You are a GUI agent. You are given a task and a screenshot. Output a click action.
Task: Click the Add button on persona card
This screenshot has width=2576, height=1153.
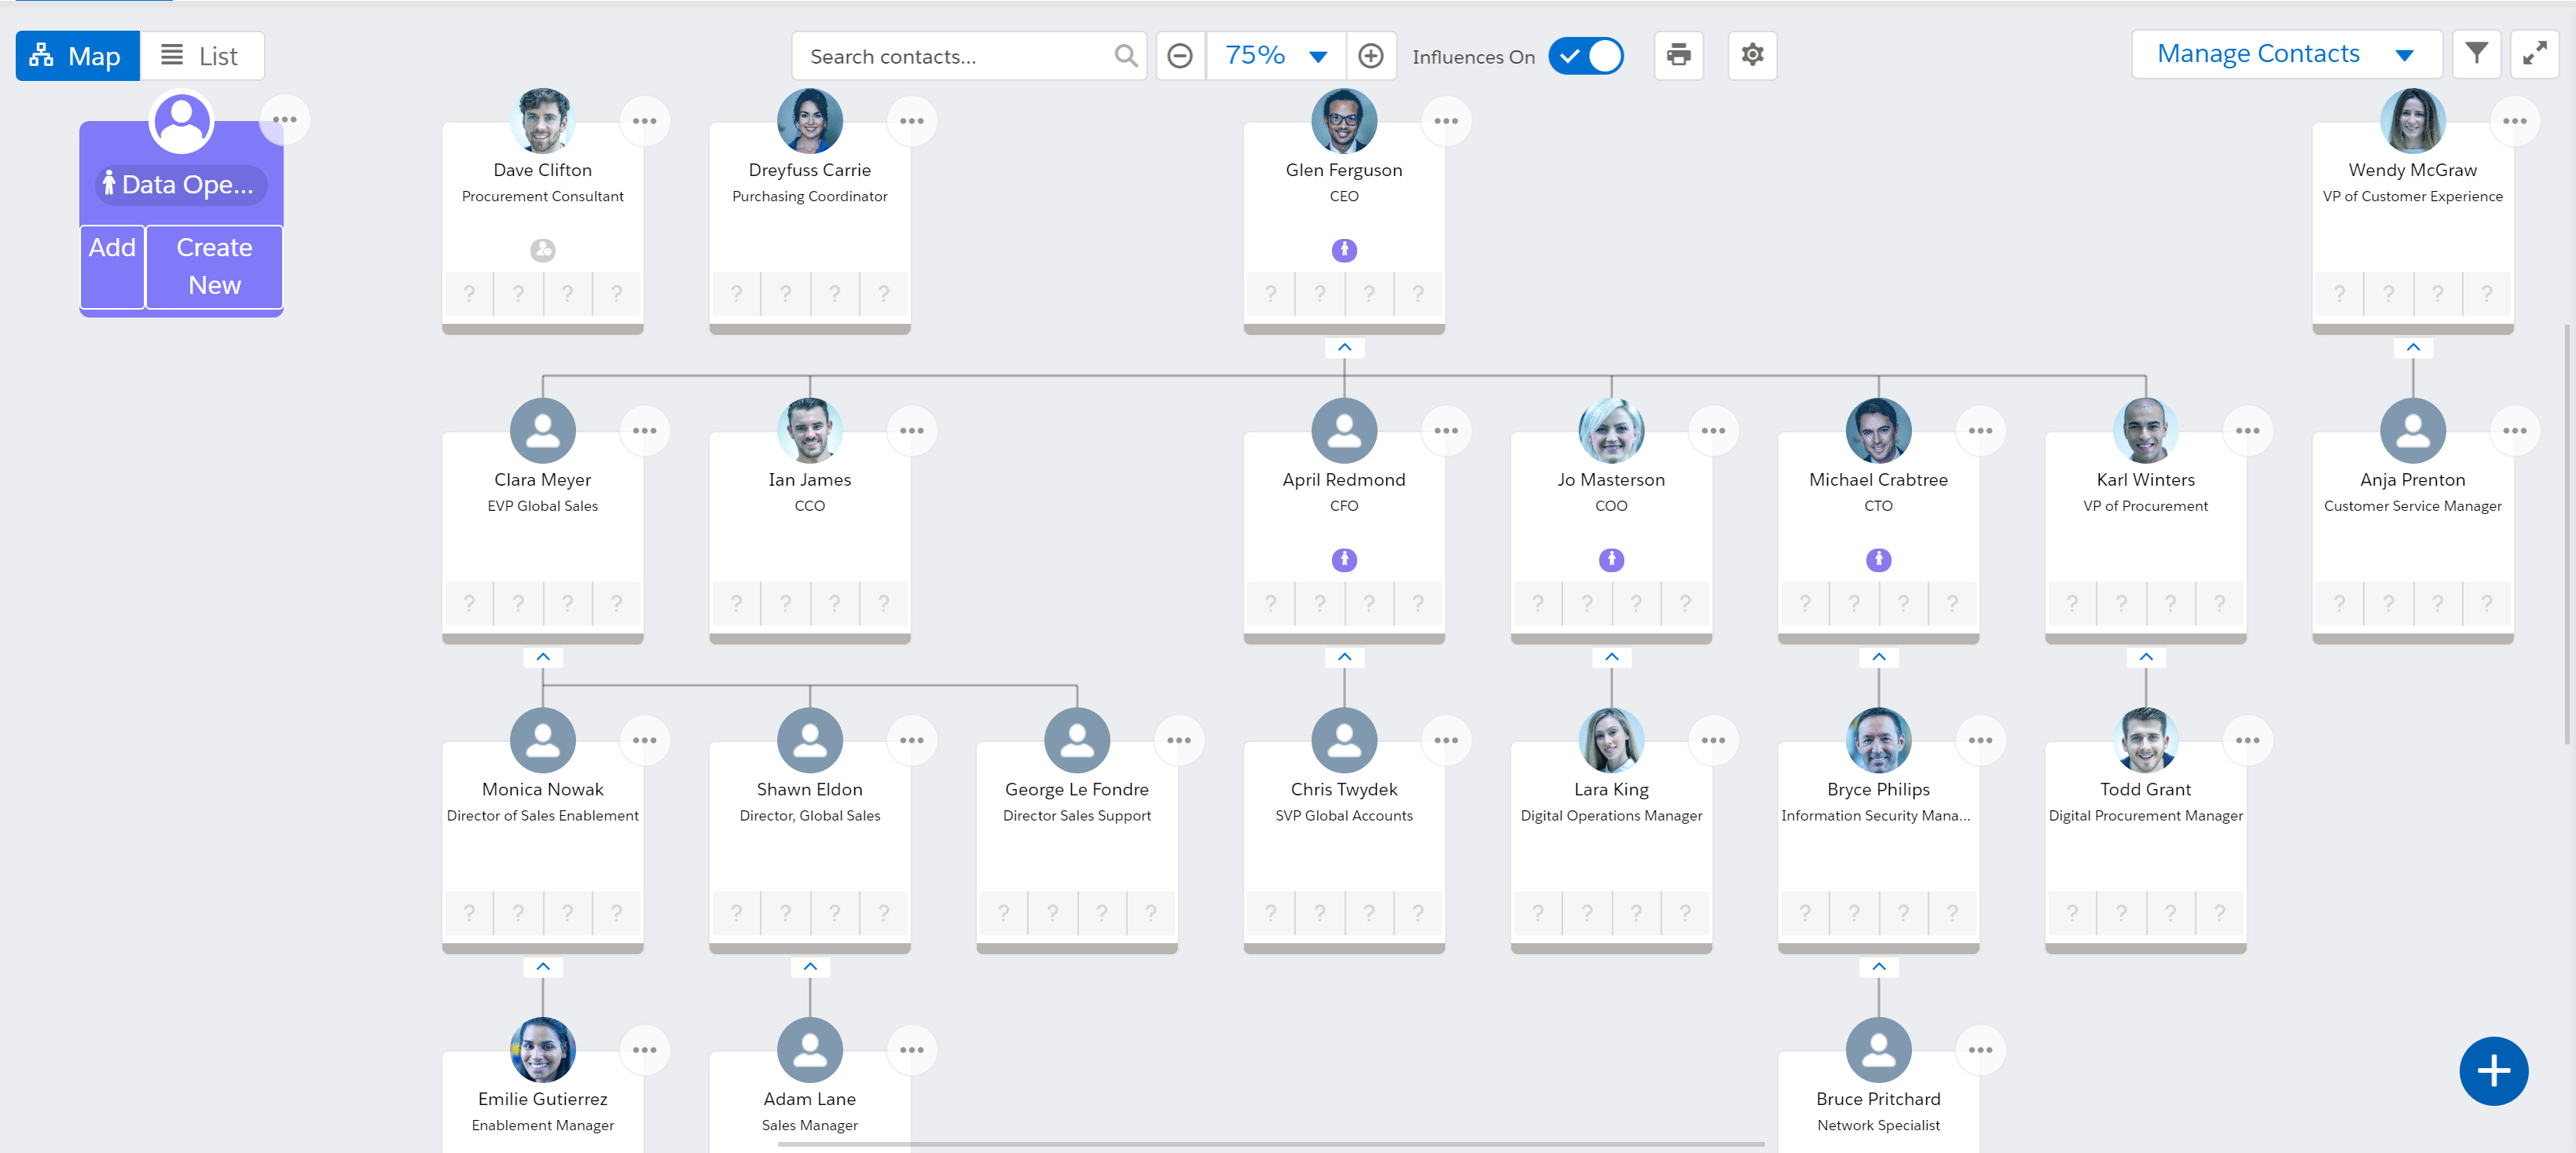click(x=112, y=266)
